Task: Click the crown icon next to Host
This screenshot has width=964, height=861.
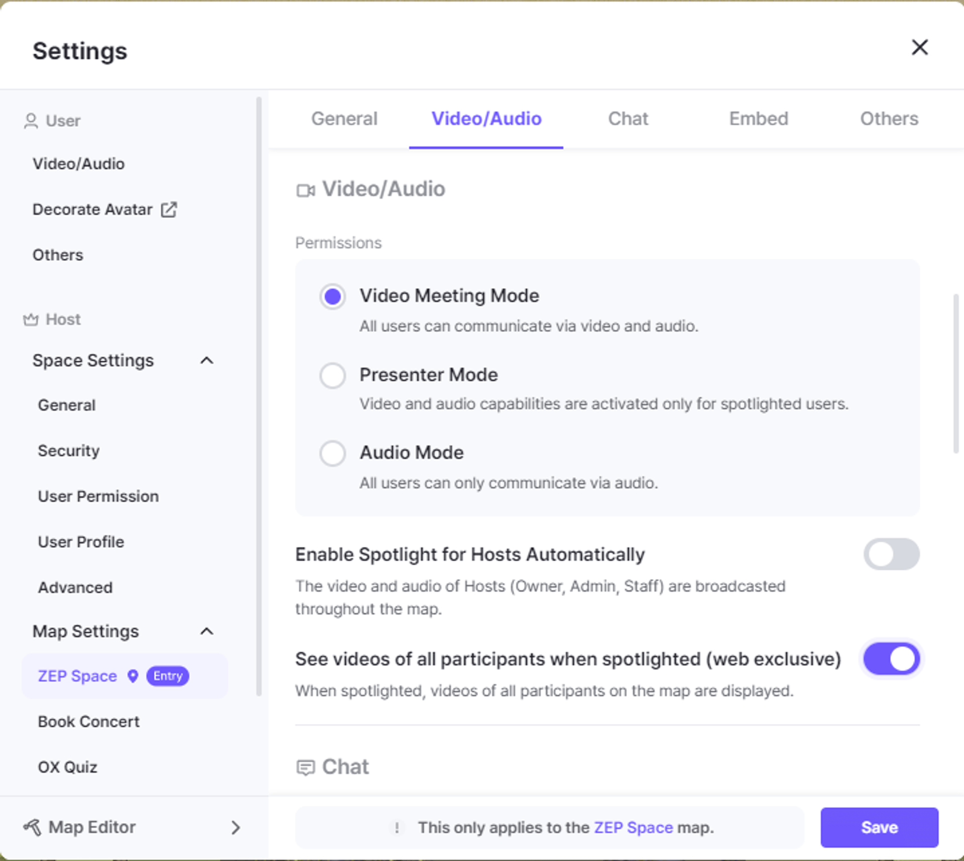Action: pyautogui.click(x=31, y=319)
